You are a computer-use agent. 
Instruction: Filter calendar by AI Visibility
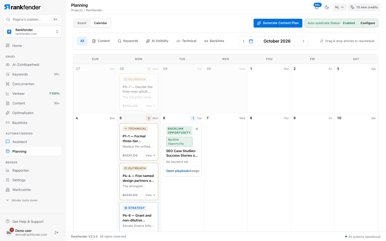pyautogui.click(x=157, y=41)
